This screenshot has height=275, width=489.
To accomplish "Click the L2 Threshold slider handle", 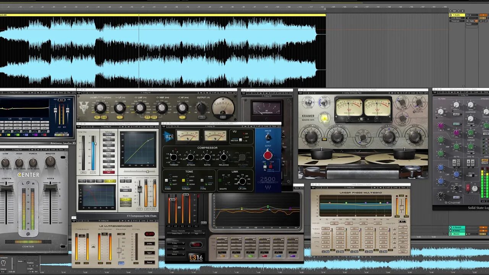I will coord(82,236).
